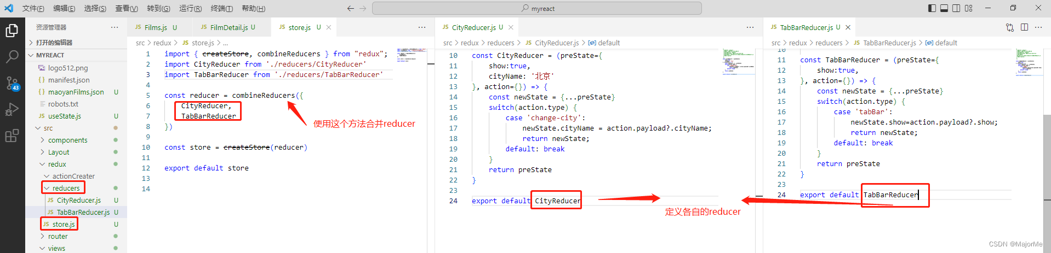Go forward using the title bar arrow
The height and width of the screenshot is (253, 1051).
point(363,8)
